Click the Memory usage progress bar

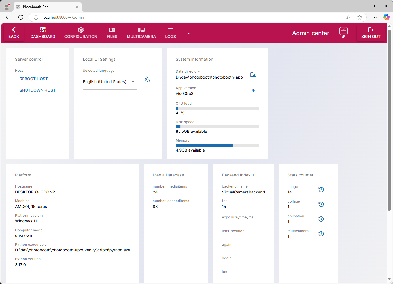[217, 145]
